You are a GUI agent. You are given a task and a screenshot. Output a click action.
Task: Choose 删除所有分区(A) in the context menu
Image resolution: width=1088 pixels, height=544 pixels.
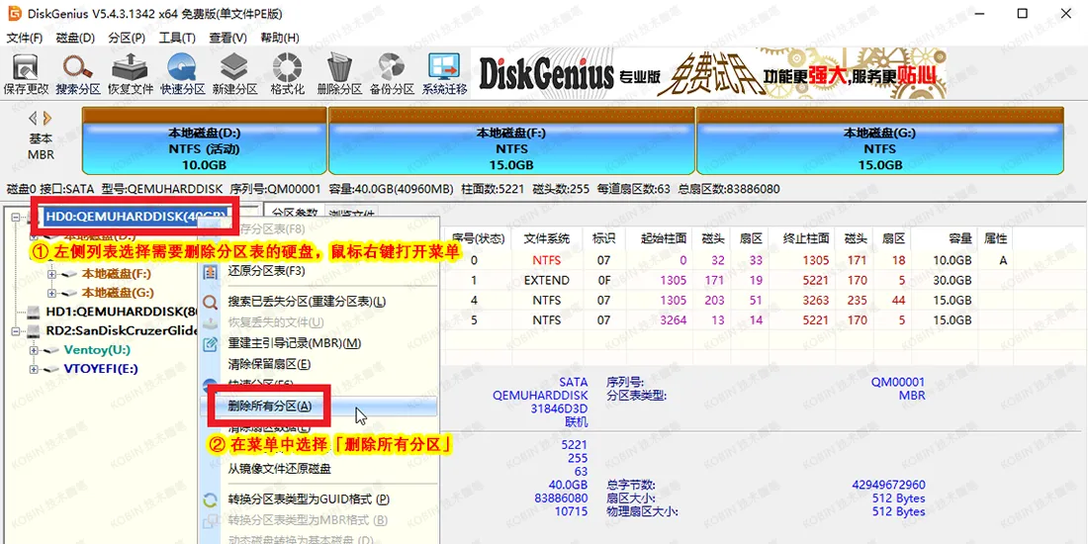click(x=317, y=406)
